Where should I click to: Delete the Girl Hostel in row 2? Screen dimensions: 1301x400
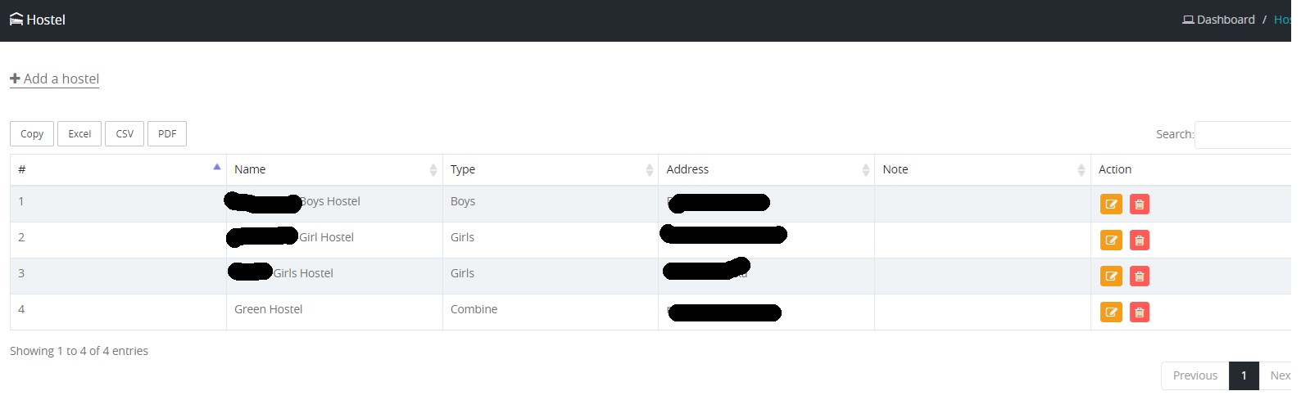1139,240
